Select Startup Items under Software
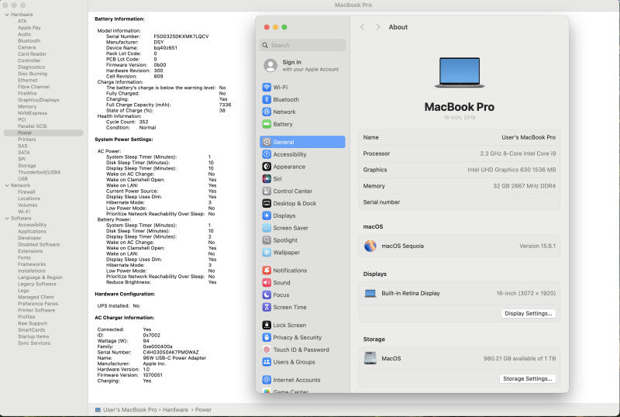Image resolution: width=620 pixels, height=417 pixels. pos(33,336)
